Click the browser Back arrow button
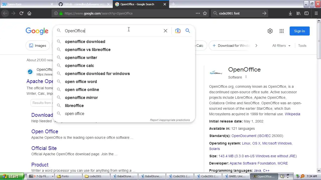Screen dimensions: 321x180 pos(5,13)
